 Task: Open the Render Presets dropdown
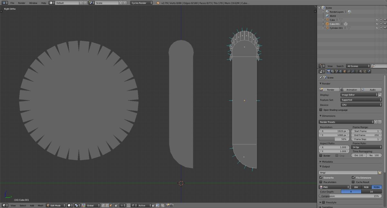346,122
